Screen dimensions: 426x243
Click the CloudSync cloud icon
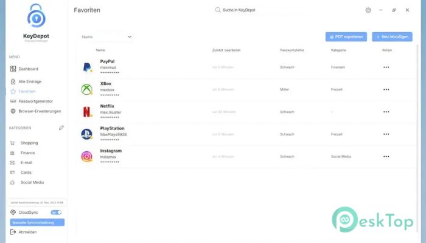pos(13,213)
